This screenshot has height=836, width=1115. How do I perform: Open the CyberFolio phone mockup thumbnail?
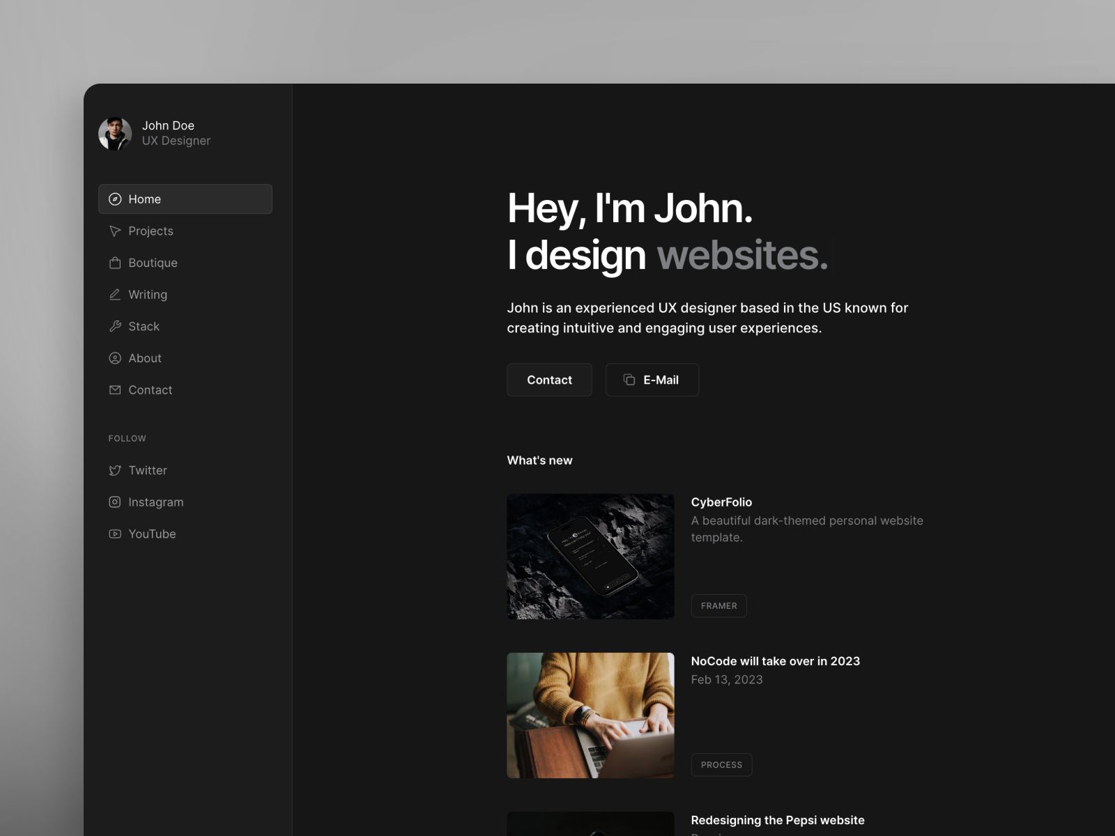(590, 557)
